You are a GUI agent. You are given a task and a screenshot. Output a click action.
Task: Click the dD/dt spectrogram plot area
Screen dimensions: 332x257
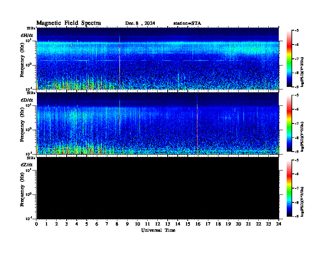158,123
